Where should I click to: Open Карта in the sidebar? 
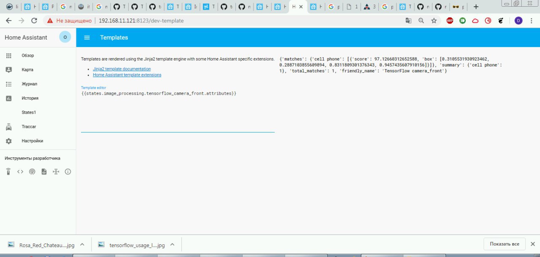pos(38,70)
